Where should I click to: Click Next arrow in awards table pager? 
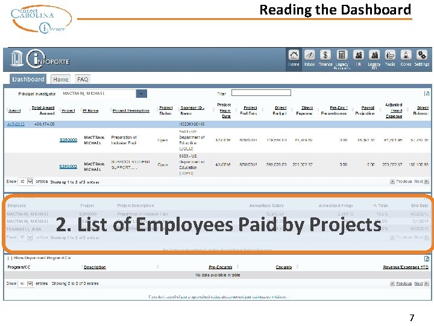pyautogui.click(x=426, y=182)
